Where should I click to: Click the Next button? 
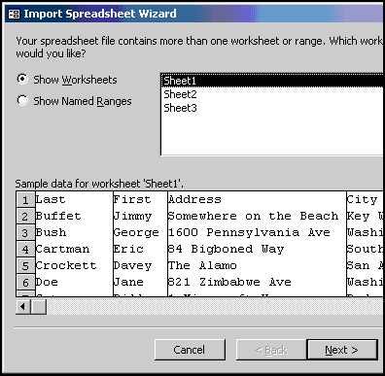[x=342, y=350]
